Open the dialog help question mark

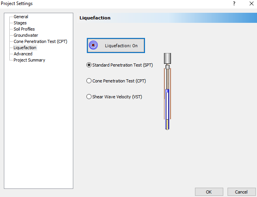point(234,3)
